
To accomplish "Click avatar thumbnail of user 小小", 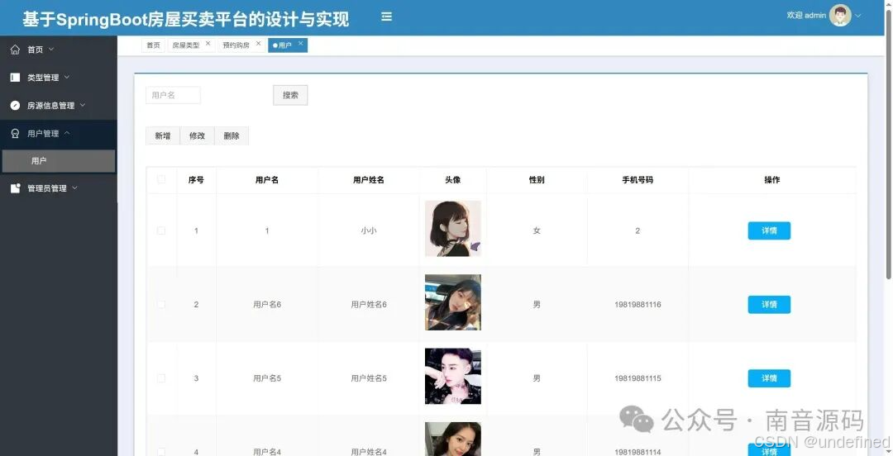I will [x=453, y=228].
